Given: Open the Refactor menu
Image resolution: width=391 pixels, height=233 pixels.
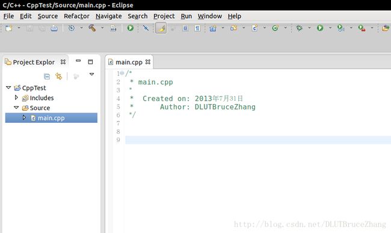Looking at the screenshot, I should tap(76, 16).
